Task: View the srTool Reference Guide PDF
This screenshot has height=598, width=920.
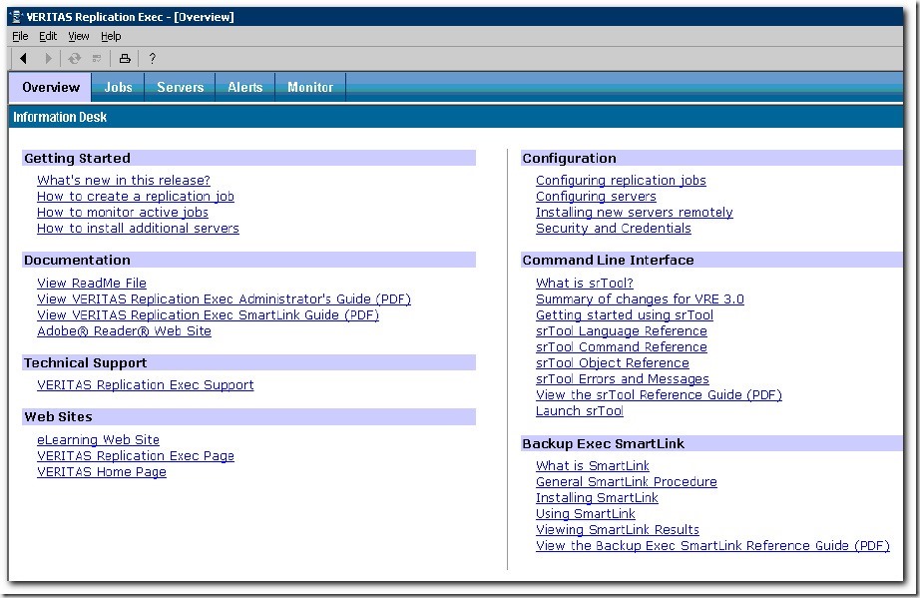Action: point(659,394)
